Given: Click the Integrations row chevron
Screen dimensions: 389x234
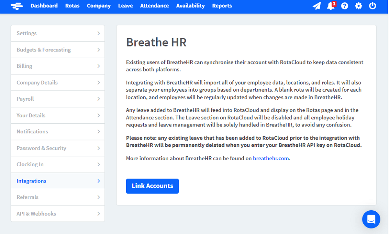Looking at the screenshot, I should (x=98, y=181).
